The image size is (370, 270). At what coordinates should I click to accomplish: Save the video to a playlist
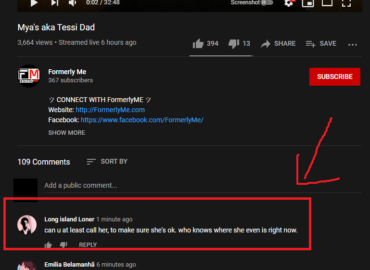tap(321, 44)
